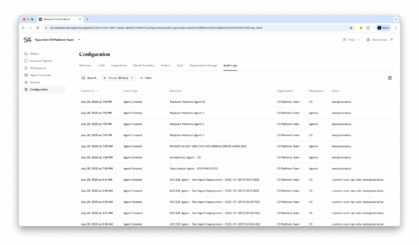Open Workspaces from the sidebar
Screen dimensions: 419x245
coord(38,68)
